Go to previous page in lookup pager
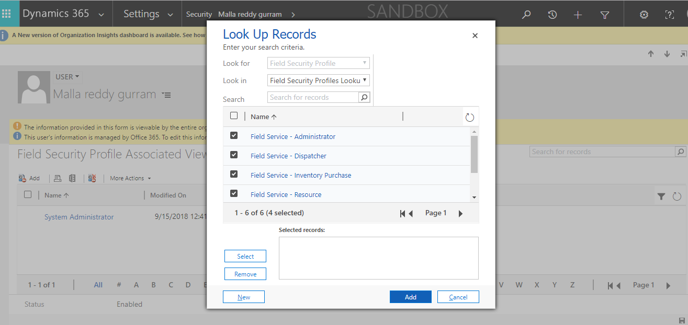688x325 pixels. coord(411,213)
